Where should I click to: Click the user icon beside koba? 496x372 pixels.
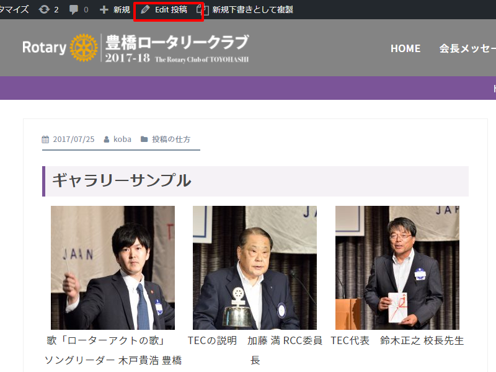coord(107,139)
